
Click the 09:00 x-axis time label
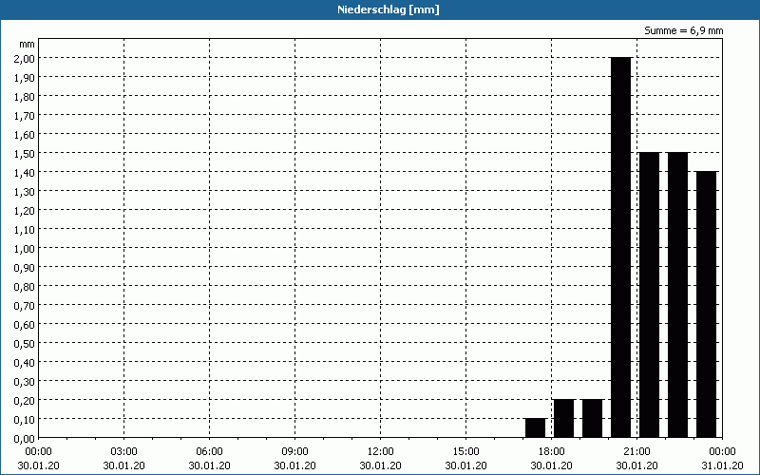[295, 452]
